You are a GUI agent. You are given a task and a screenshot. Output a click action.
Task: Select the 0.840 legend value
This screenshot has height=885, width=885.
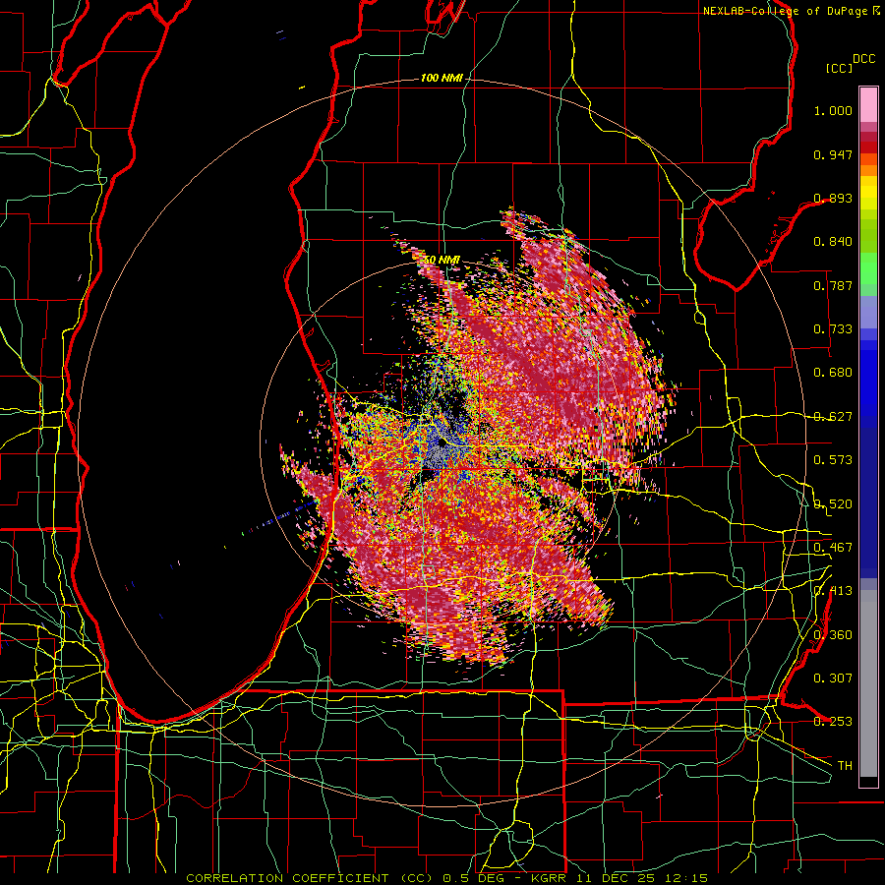[833, 242]
